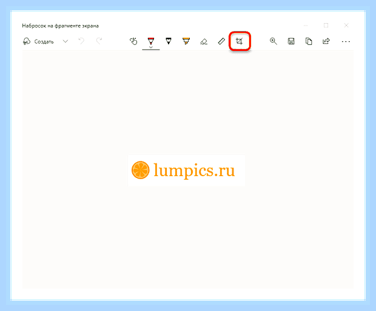This screenshot has height=311, width=376.
Task: Redo the last action
Action: tap(99, 41)
